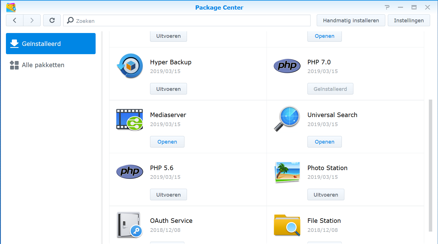Click Handmatig installeren button
The image size is (438, 244).
[x=351, y=20]
